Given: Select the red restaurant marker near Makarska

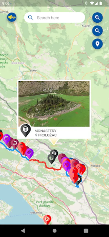Looking at the screenshot, I should pyautogui.click(x=47, y=219).
